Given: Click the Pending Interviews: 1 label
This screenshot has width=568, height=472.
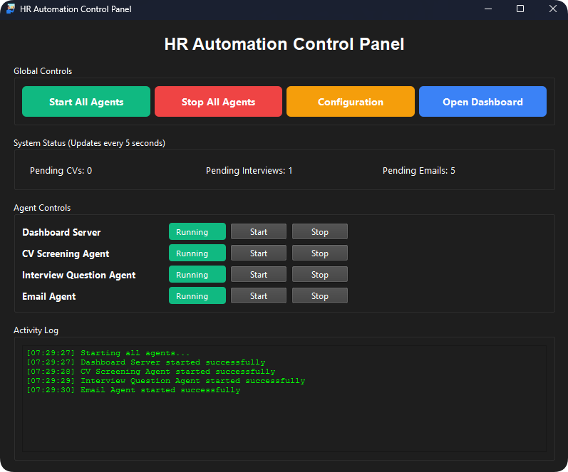Looking at the screenshot, I should pyautogui.click(x=249, y=171).
